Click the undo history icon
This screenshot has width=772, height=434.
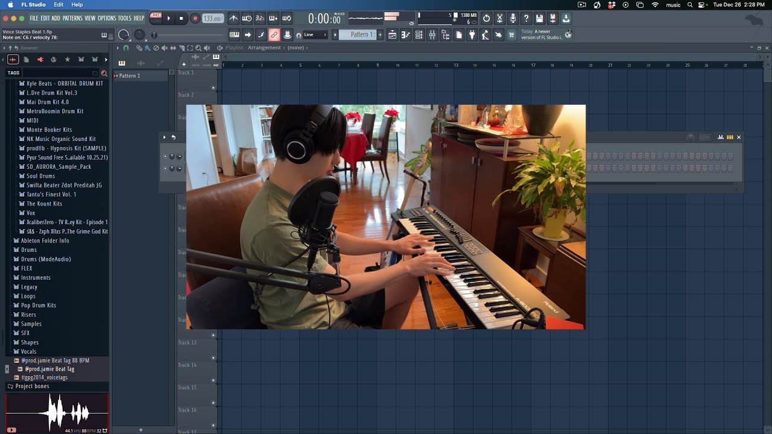(487, 19)
